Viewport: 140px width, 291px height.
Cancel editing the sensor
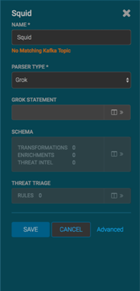click(71, 230)
